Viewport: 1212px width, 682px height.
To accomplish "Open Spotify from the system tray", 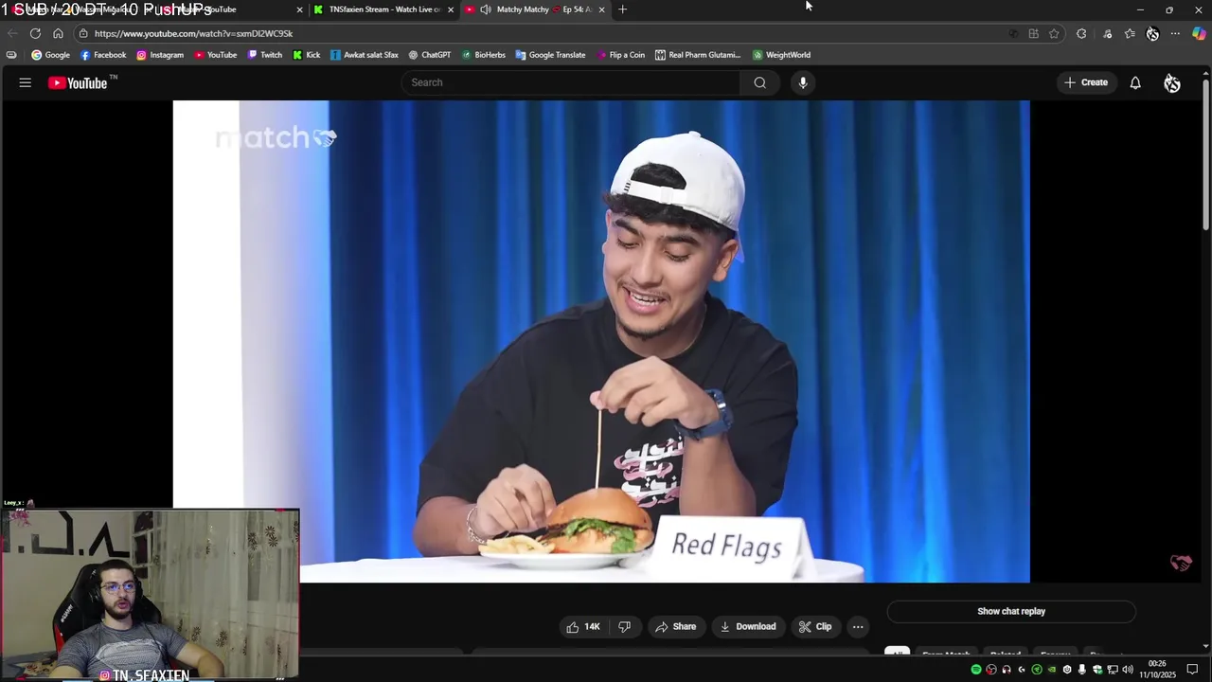I will tap(976, 670).
